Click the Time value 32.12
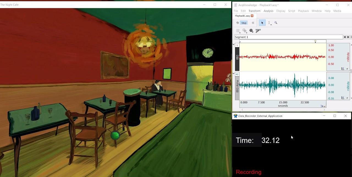The image size is (352, 177). pyautogui.click(x=270, y=140)
